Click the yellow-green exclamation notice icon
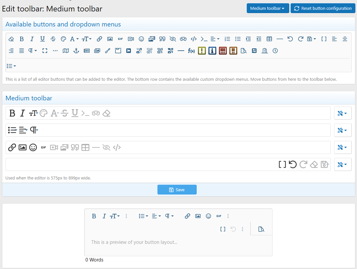The height and width of the screenshot is (269, 357). pyautogui.click(x=202, y=51)
